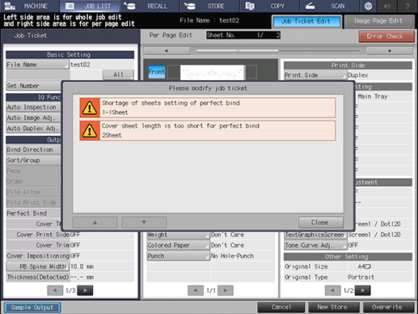Select 'Cover sheet length is too short' message
This screenshot has width=418, height=314.
(208, 131)
